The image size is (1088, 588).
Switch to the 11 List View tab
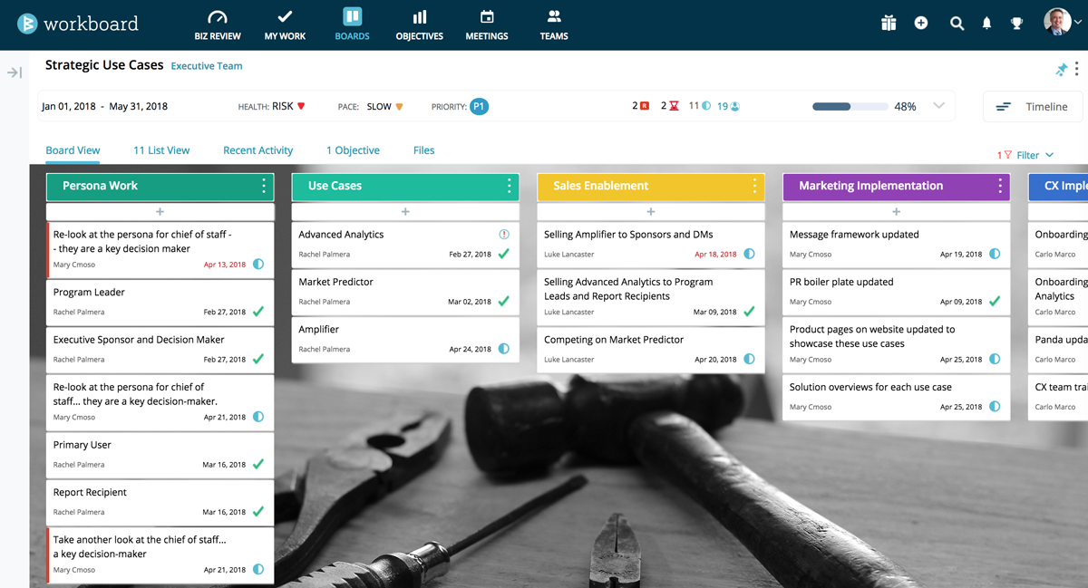click(161, 150)
